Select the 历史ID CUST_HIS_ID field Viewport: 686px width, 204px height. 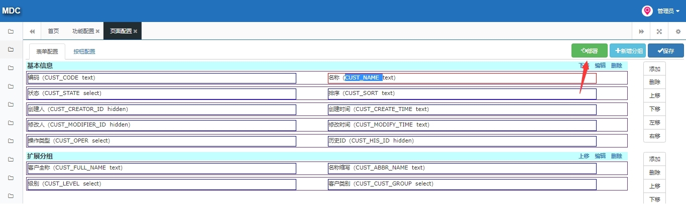[x=462, y=141]
